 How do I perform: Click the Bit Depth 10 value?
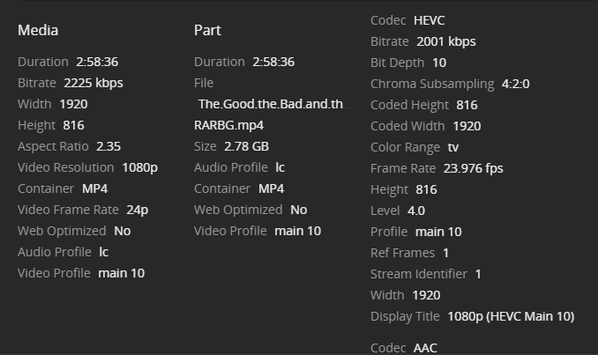pos(439,63)
